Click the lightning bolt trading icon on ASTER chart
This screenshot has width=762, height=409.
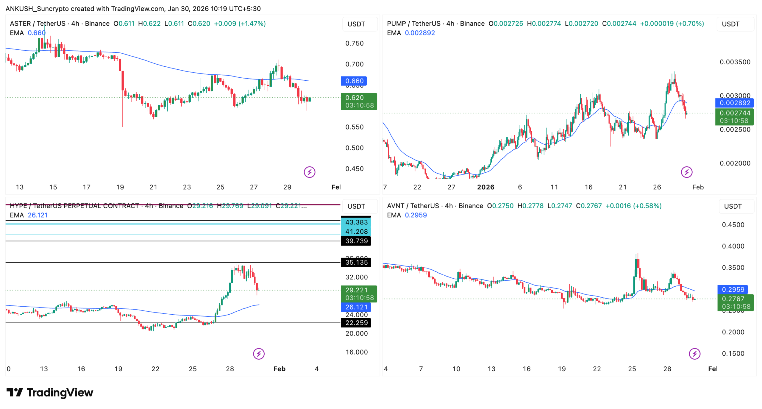310,172
